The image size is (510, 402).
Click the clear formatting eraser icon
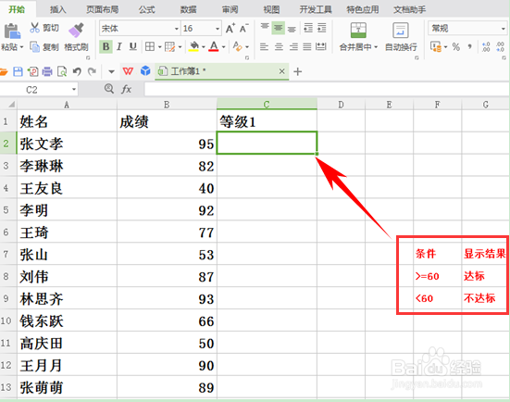[x=238, y=47]
